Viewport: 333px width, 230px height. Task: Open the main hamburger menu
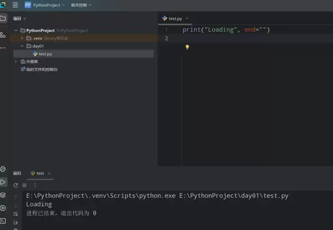pos(15,5)
